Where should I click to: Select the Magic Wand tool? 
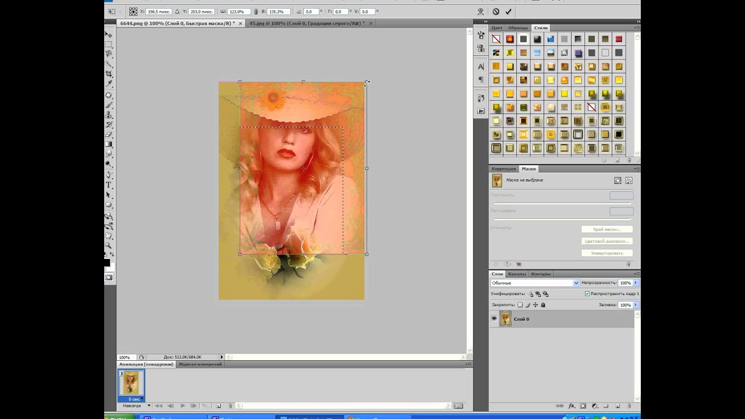[109, 64]
